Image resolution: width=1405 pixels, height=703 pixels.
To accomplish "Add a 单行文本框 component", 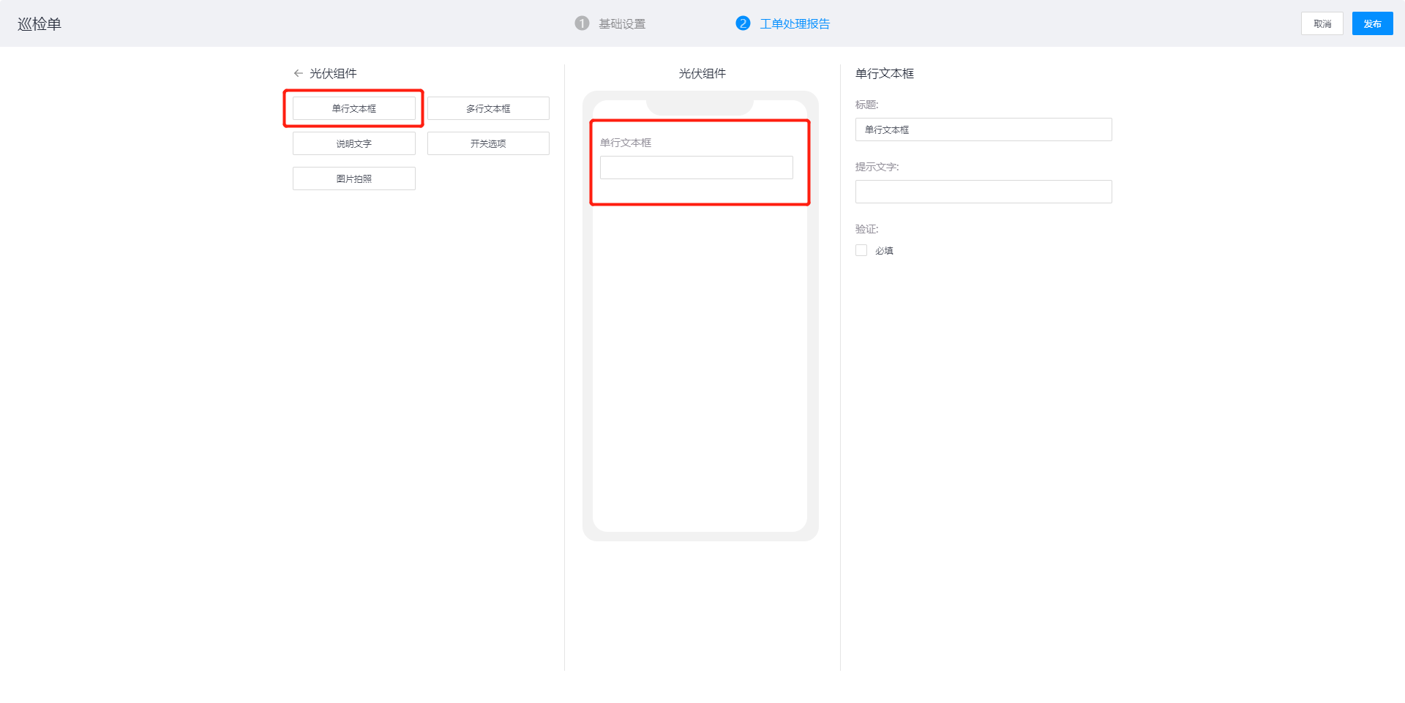I will [353, 108].
